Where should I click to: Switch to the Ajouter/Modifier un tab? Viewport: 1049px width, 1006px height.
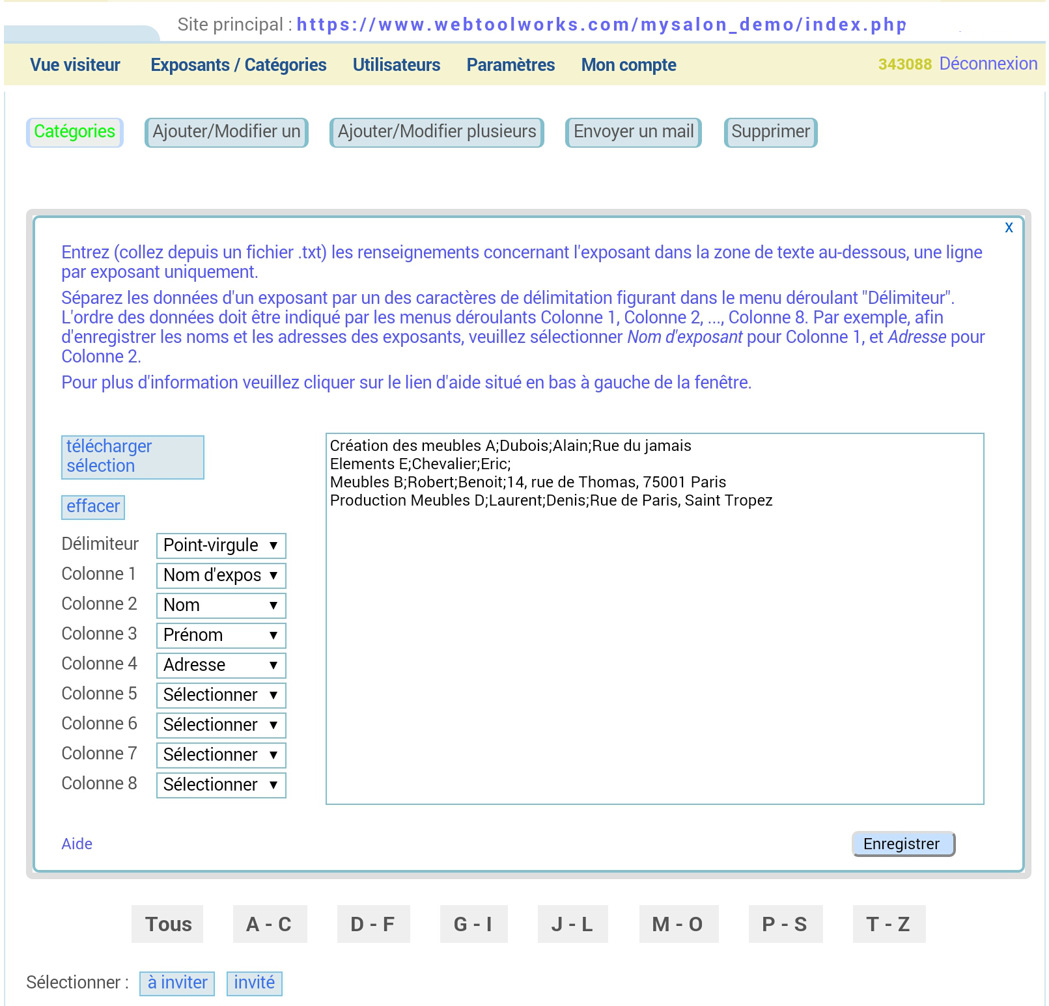[227, 132]
